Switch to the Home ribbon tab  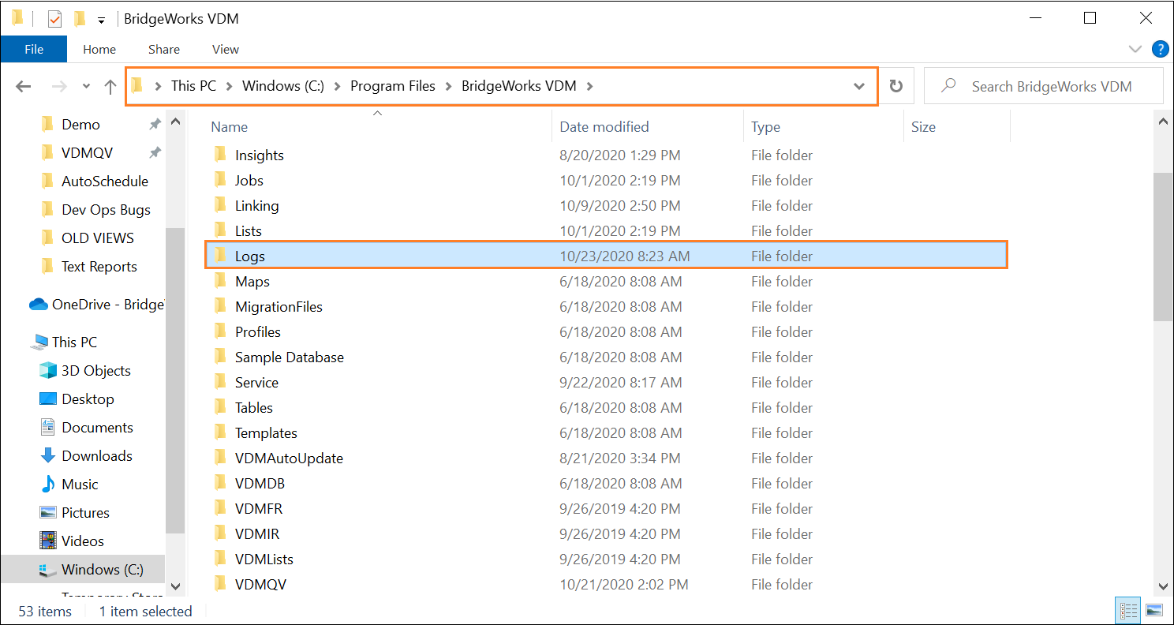pyautogui.click(x=99, y=49)
